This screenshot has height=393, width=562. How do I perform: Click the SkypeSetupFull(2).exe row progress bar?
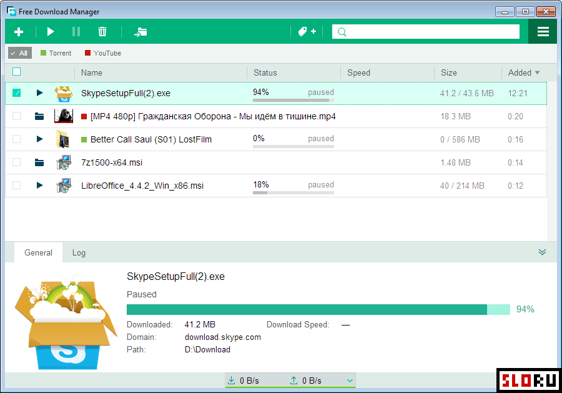point(293,101)
